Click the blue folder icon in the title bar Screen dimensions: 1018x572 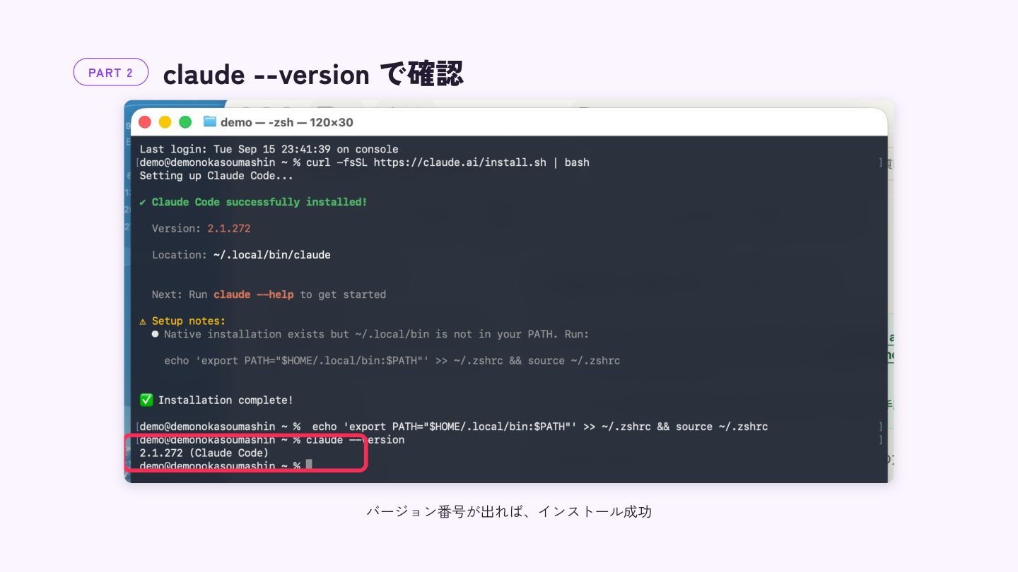[210, 121]
